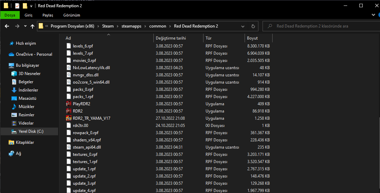Open the 3D Nesneler folder

[29, 74]
